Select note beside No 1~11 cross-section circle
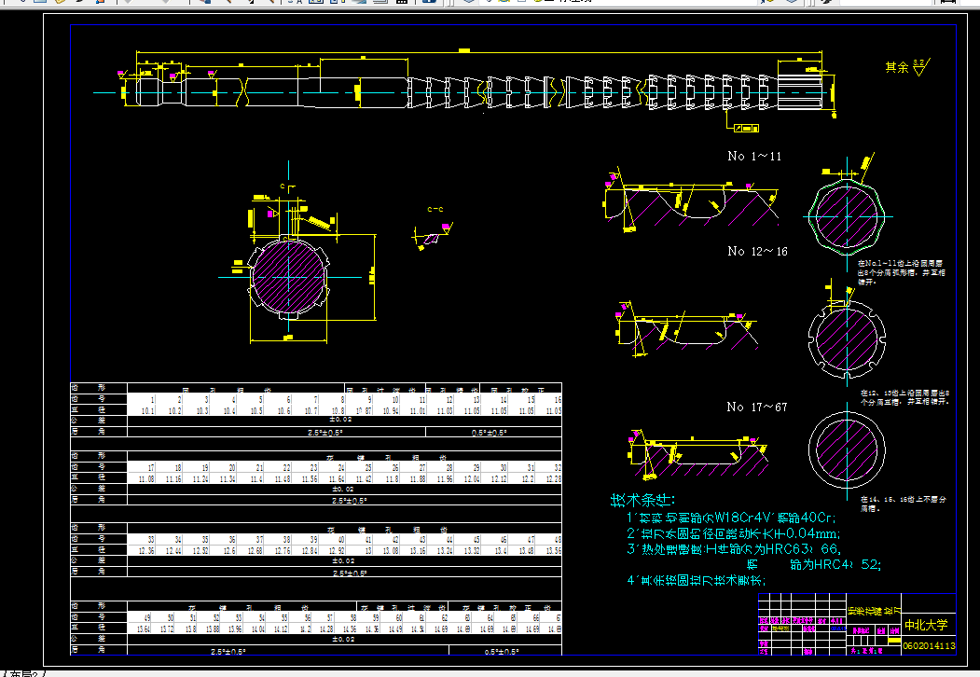This screenshot has width=980, height=677. [x=902, y=272]
